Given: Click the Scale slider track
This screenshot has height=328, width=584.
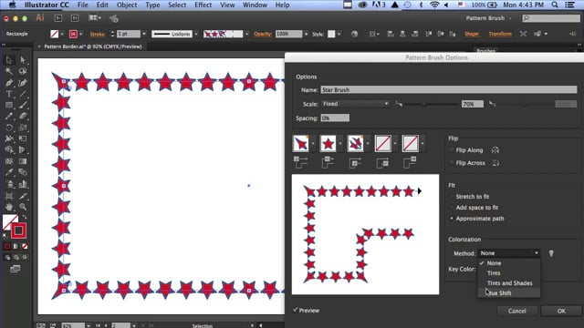Looking at the screenshot, I should click(x=432, y=104).
